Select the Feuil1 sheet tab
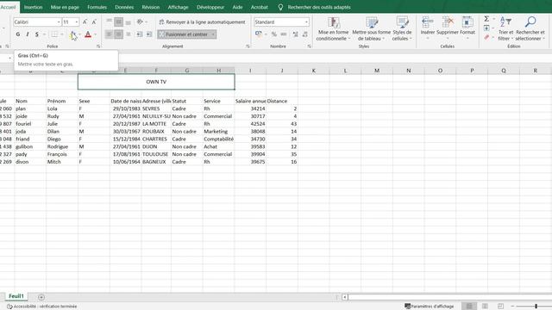This screenshot has width=552, height=310. coord(16,296)
